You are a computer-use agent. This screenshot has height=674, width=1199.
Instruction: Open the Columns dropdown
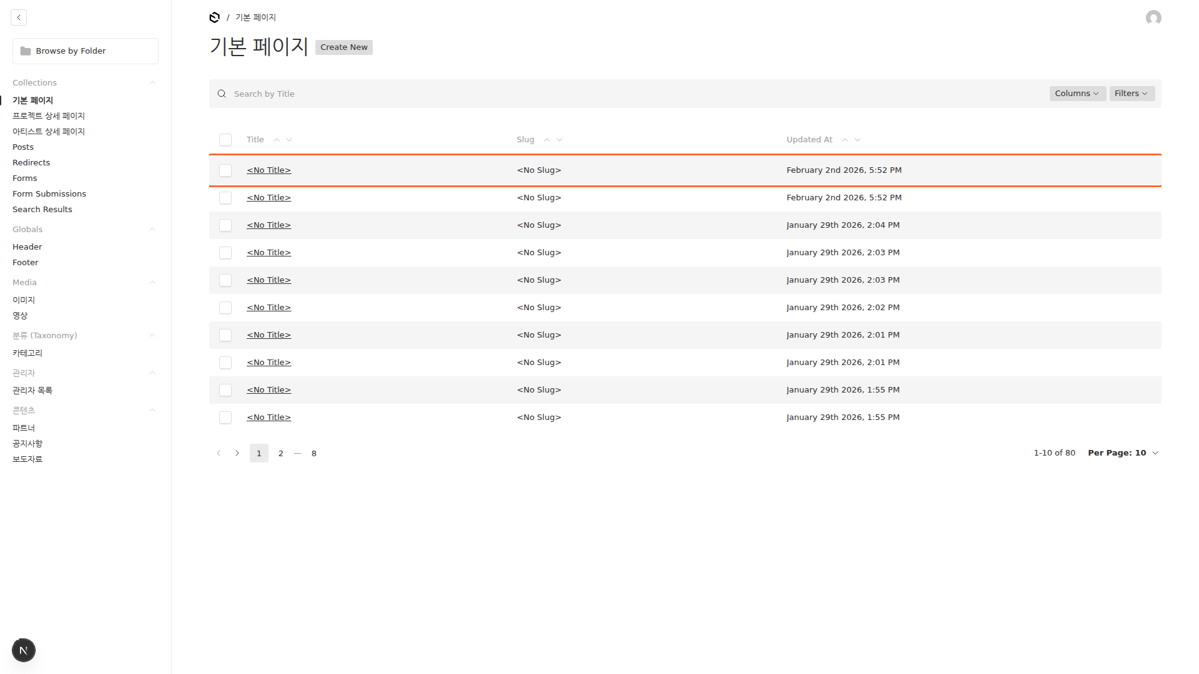(x=1077, y=94)
